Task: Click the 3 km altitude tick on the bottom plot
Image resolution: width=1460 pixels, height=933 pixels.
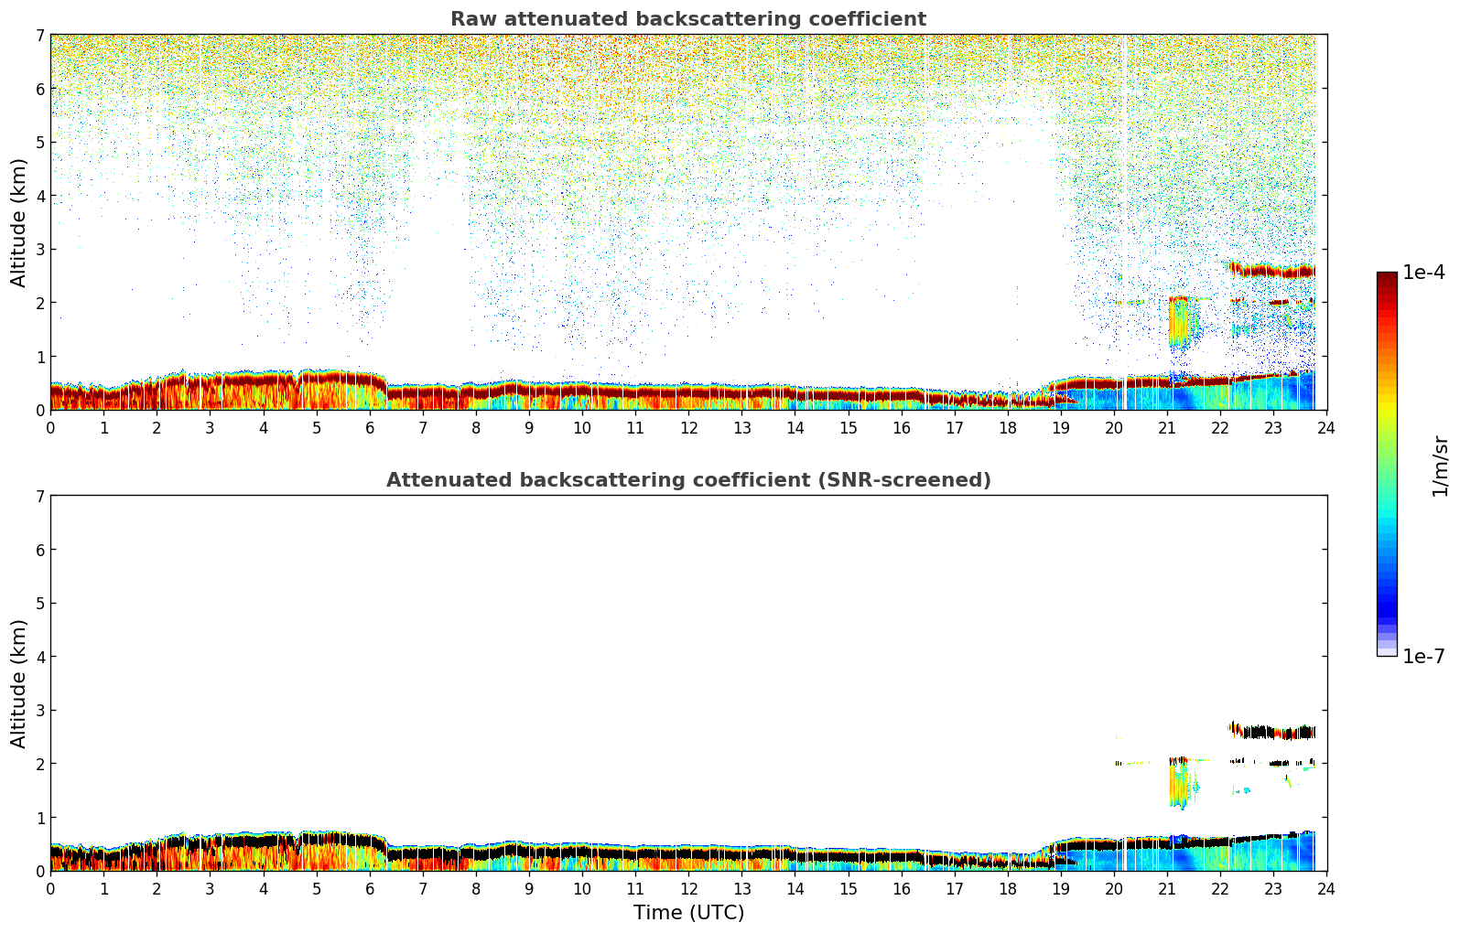Action: 39,710
